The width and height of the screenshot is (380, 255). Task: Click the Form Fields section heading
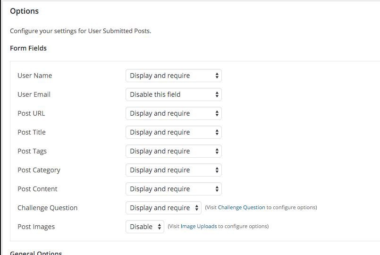click(x=28, y=48)
